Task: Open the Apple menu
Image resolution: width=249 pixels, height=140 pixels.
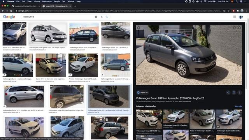Action: point(4,2)
